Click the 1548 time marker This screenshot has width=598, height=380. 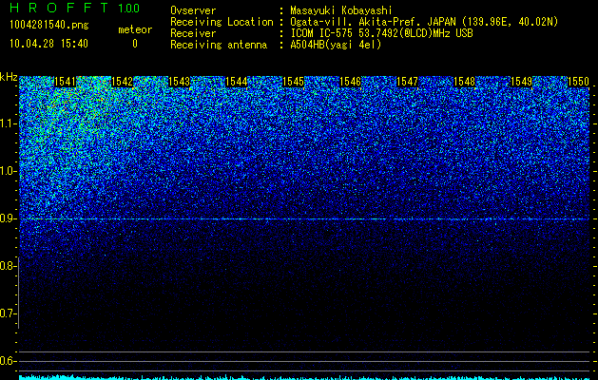465,82
